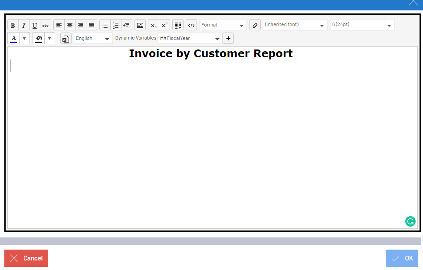423x270 pixels.
Task: Confirm changes with the OK button
Action: pyautogui.click(x=401, y=258)
